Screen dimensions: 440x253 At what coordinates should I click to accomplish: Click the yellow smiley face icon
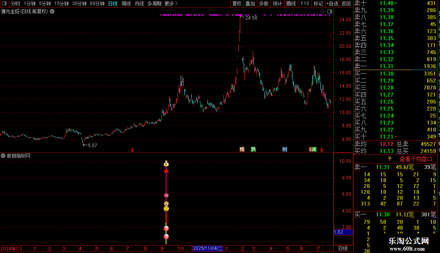coord(166,209)
